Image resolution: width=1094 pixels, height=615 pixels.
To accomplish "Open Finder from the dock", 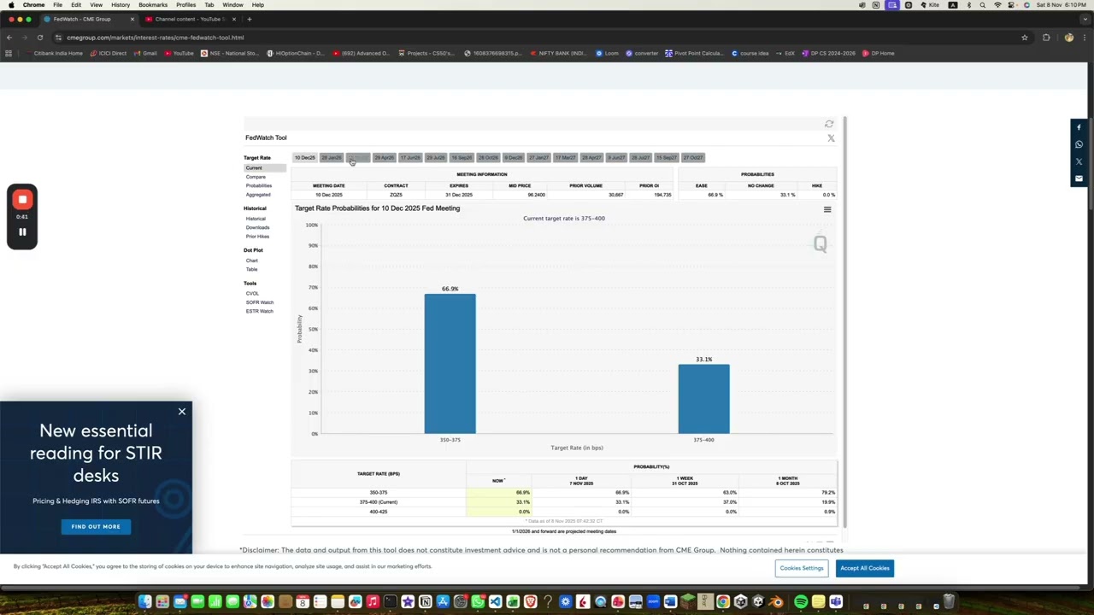I will pos(144,602).
